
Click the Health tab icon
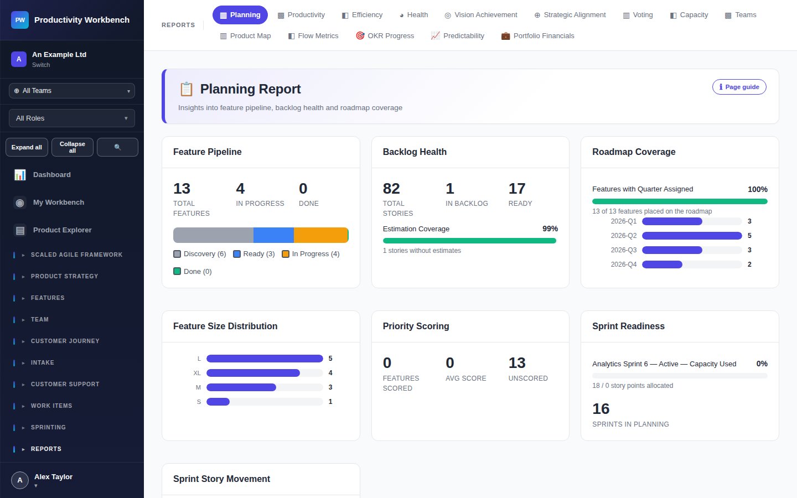402,15
